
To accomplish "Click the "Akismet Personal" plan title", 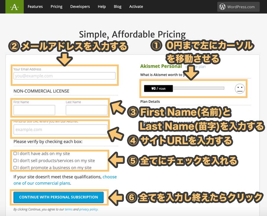I will click(161, 66).
